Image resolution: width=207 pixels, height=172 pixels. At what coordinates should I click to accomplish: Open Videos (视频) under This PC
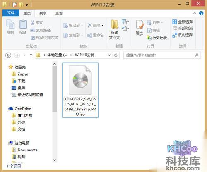[x=18, y=157]
